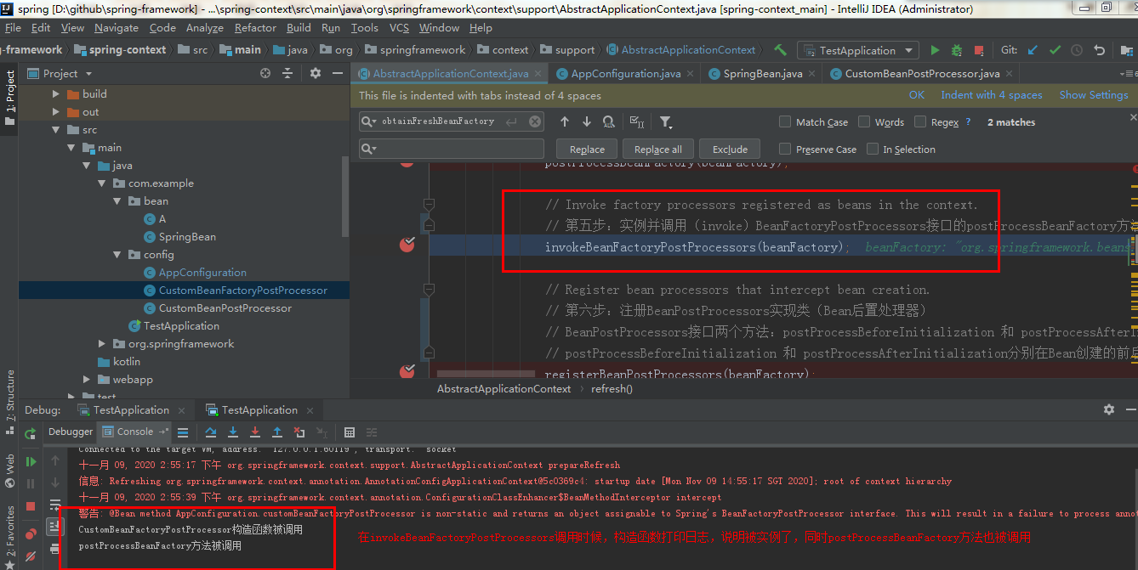Click the Replace button

click(x=587, y=150)
